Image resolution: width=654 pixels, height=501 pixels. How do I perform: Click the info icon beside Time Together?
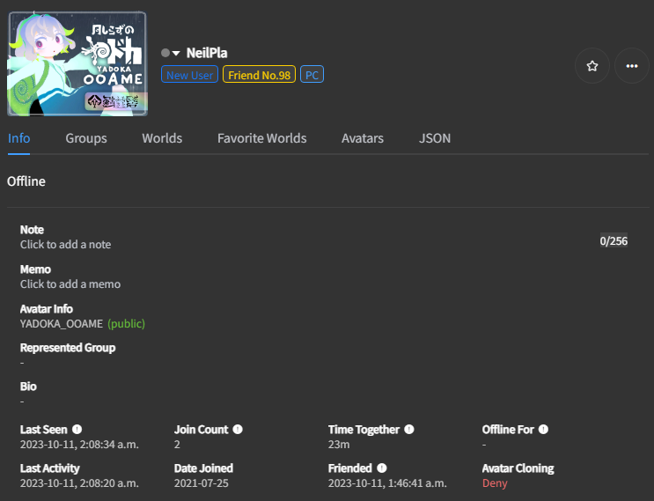pos(409,430)
